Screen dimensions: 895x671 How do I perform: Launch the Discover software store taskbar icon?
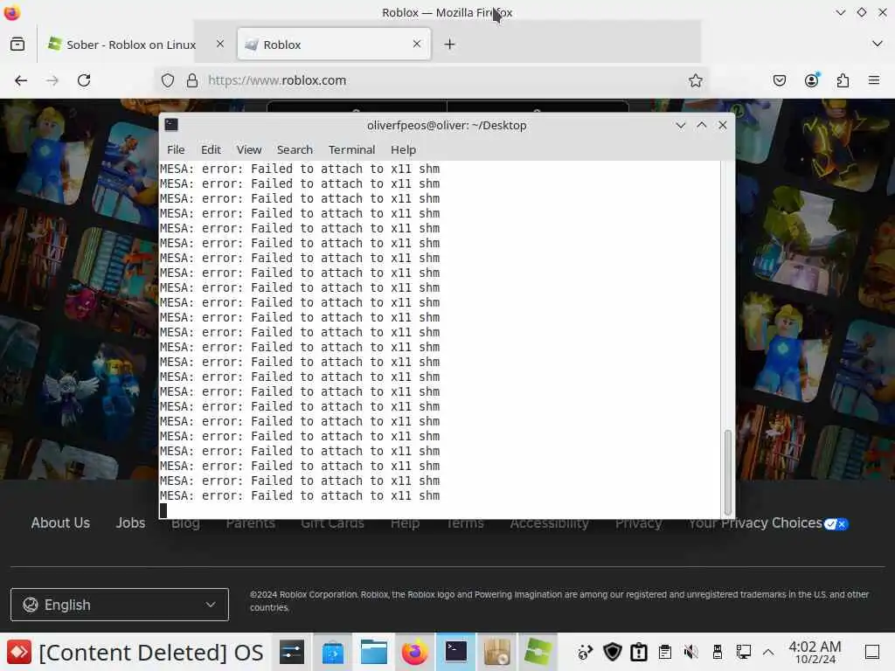pyautogui.click(x=333, y=652)
